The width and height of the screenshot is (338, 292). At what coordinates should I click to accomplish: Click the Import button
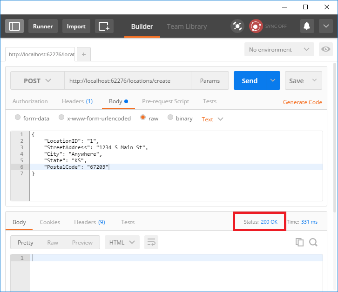[76, 26]
